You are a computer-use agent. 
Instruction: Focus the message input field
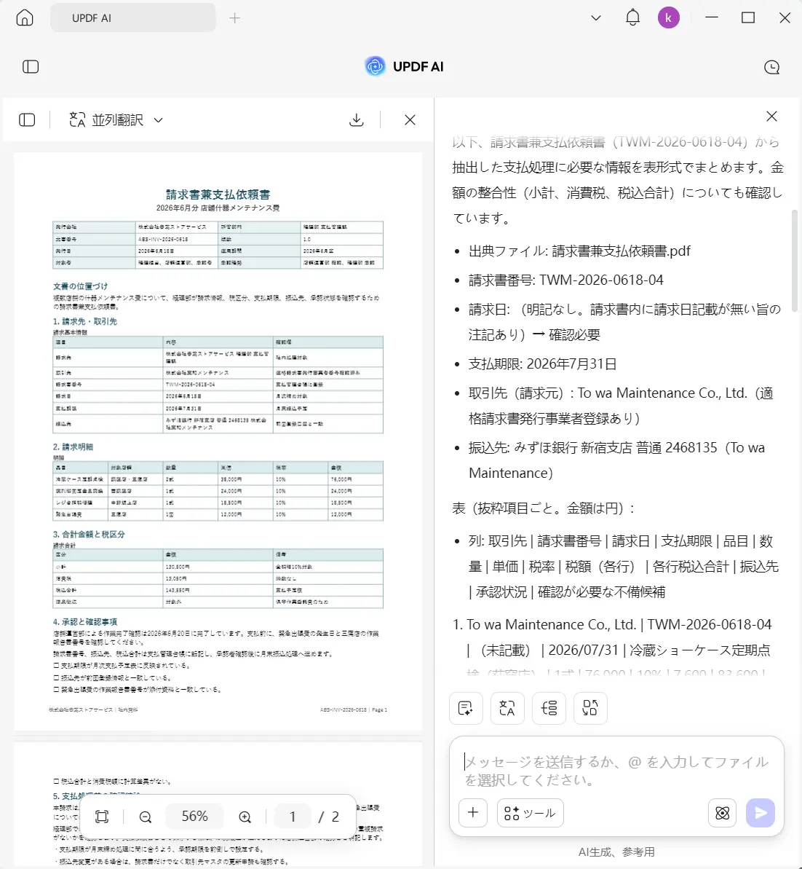(616, 771)
